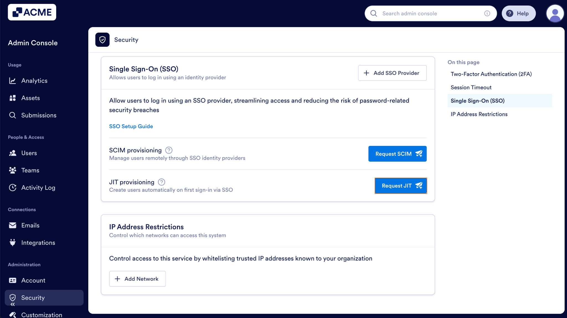Open Account settings in sidebar
This screenshot has height=318, width=567.
pos(44,280)
